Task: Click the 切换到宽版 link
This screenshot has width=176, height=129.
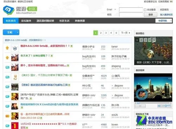Action: pyautogui.click(x=164, y=1)
